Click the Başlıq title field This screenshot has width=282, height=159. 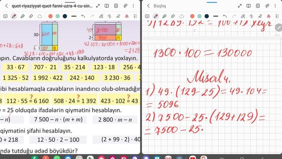point(160,6)
